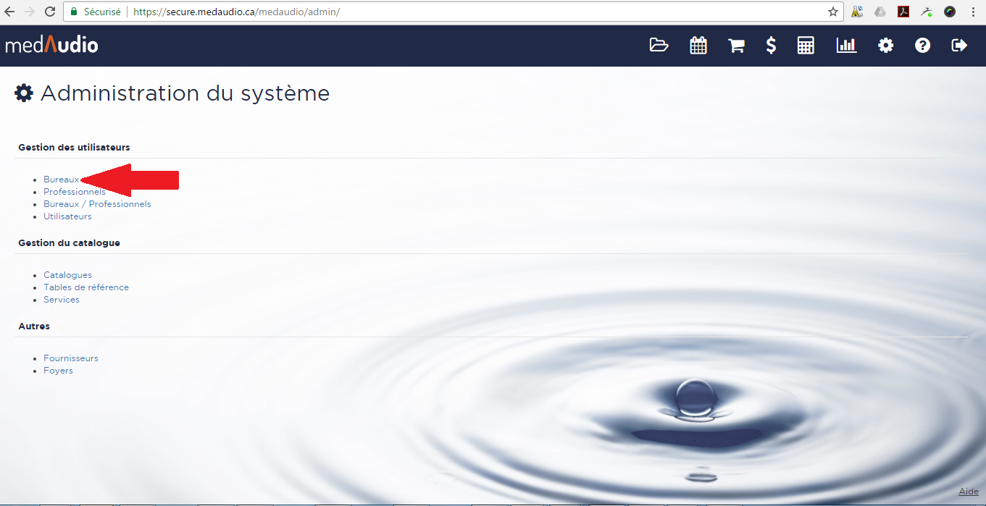Open the patient files folder icon

pos(659,46)
